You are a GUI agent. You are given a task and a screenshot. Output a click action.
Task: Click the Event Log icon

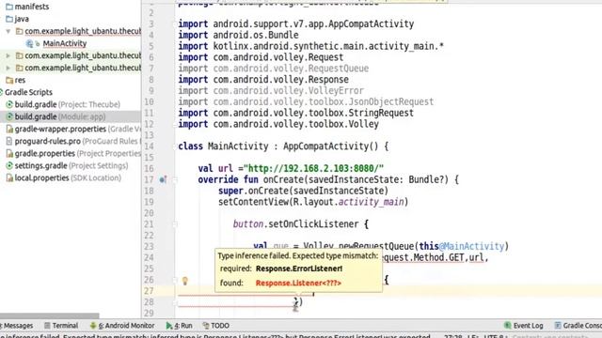[508, 326]
